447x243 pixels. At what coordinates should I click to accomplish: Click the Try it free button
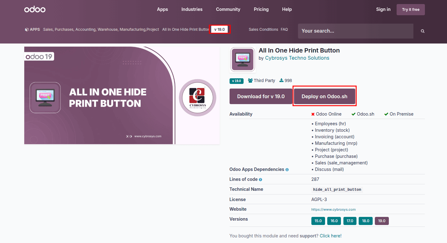pyautogui.click(x=410, y=9)
